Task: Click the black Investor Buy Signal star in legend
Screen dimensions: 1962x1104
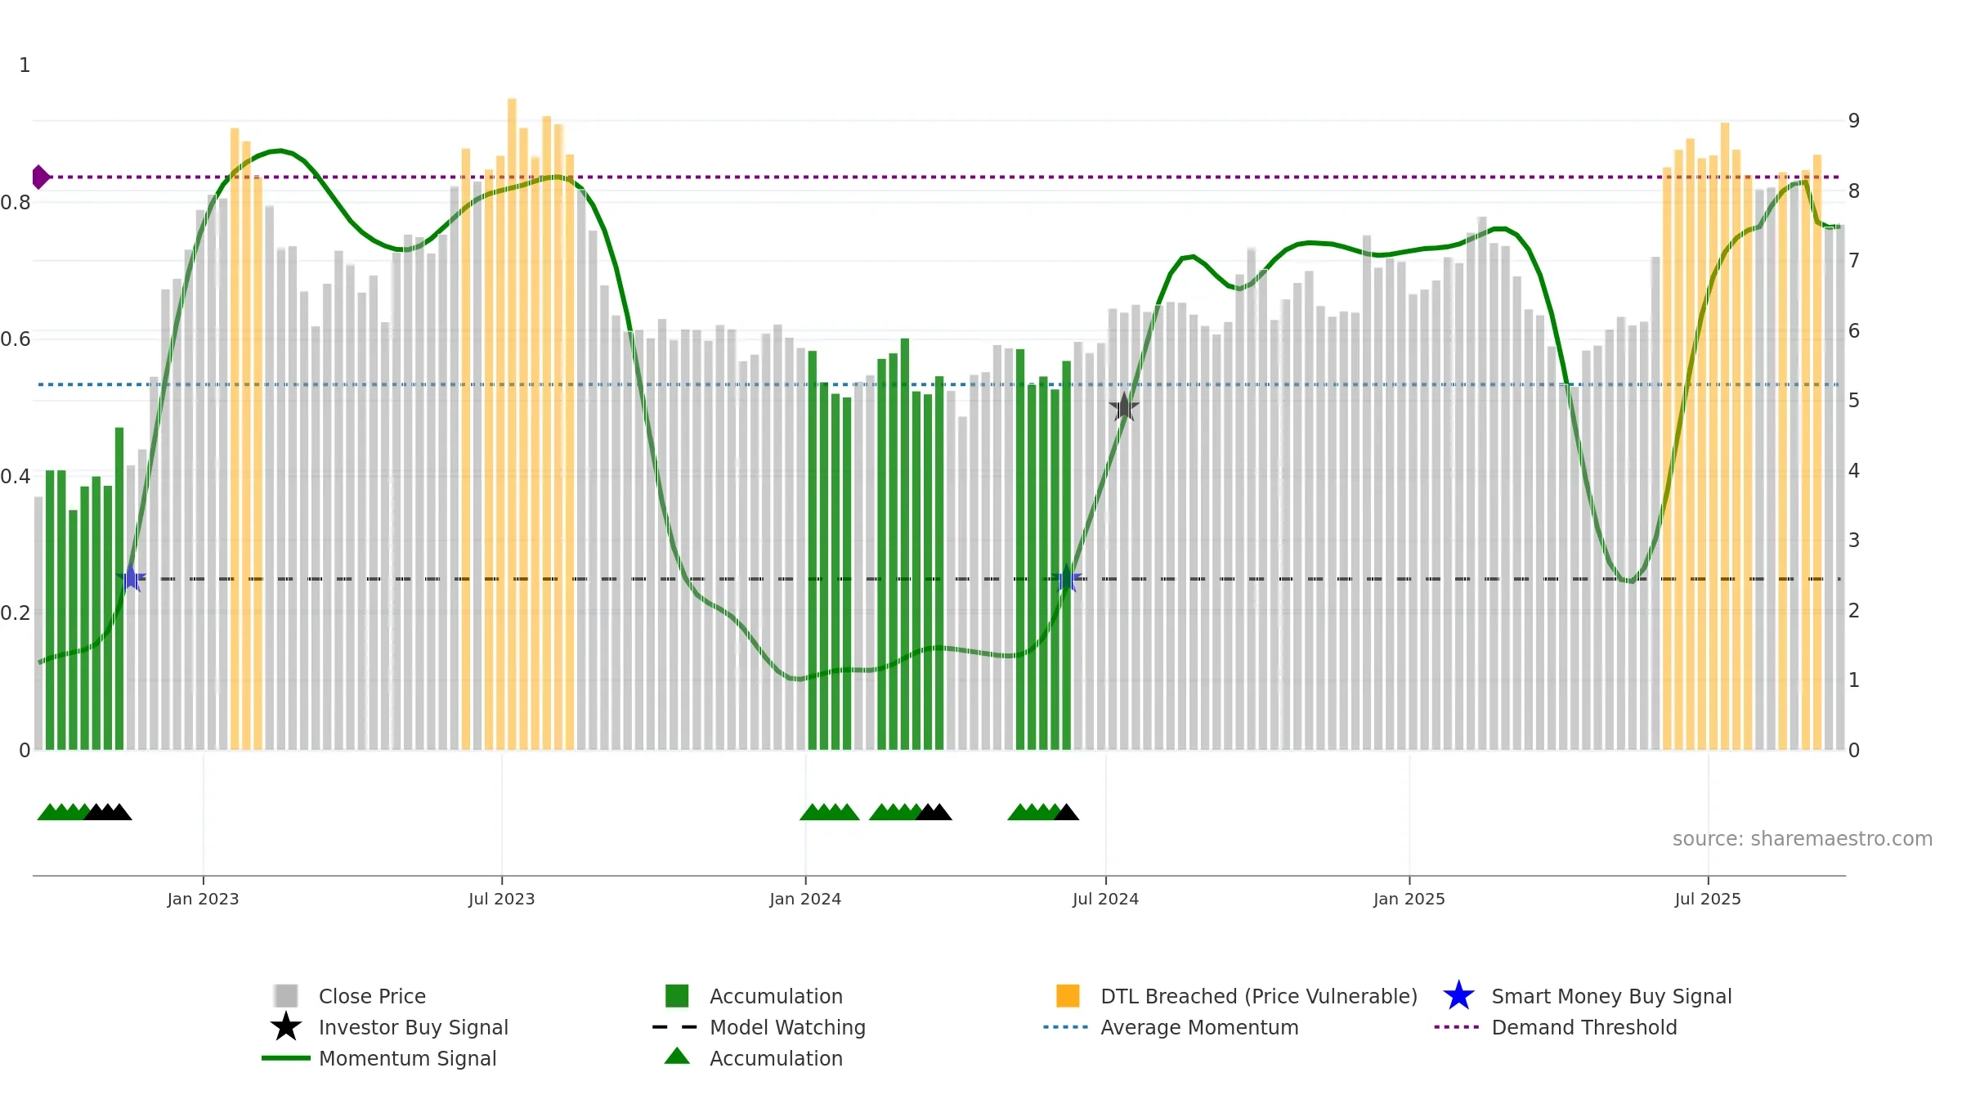Action: [x=286, y=1027]
